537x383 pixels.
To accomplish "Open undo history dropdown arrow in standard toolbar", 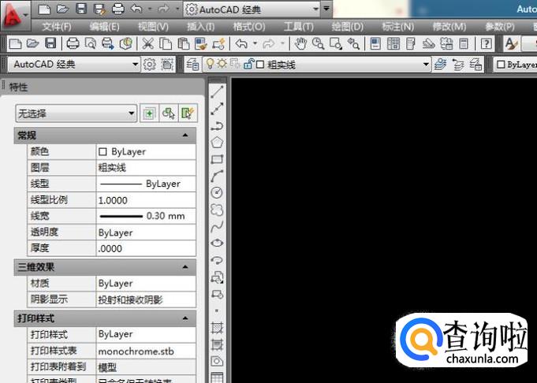I will (x=255, y=43).
